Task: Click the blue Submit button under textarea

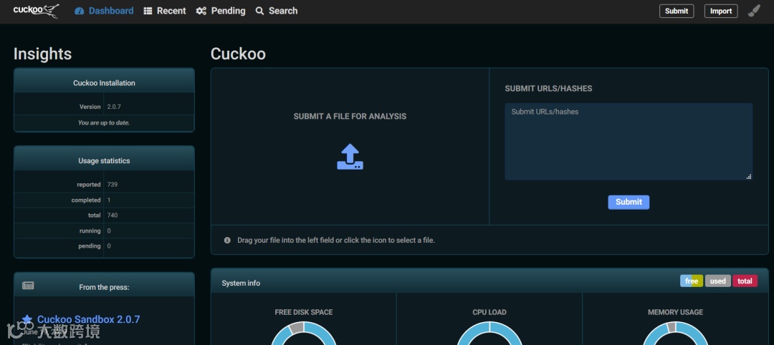Action: (x=629, y=202)
